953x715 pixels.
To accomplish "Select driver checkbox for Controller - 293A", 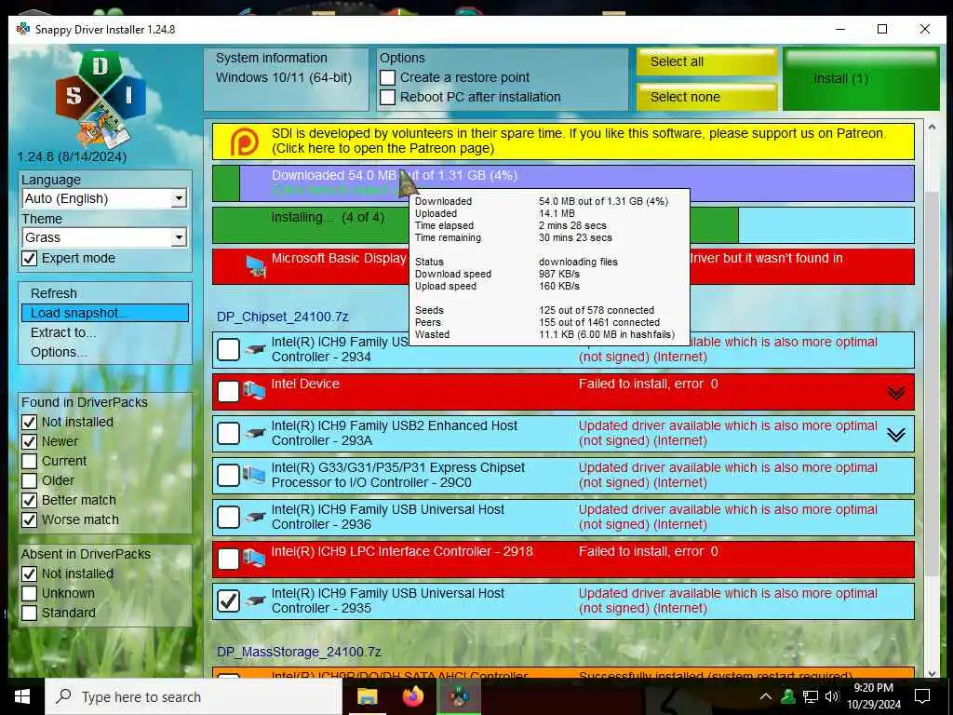I will point(229,434).
